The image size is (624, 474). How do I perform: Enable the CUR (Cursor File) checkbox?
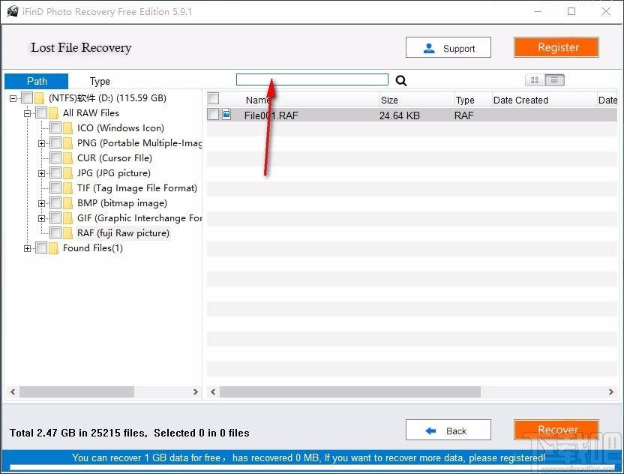(x=55, y=157)
